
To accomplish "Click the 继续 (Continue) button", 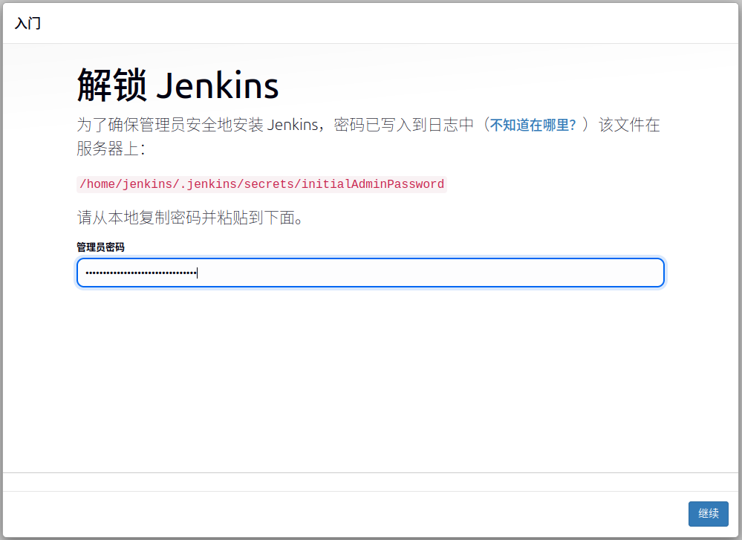I will point(708,513).
